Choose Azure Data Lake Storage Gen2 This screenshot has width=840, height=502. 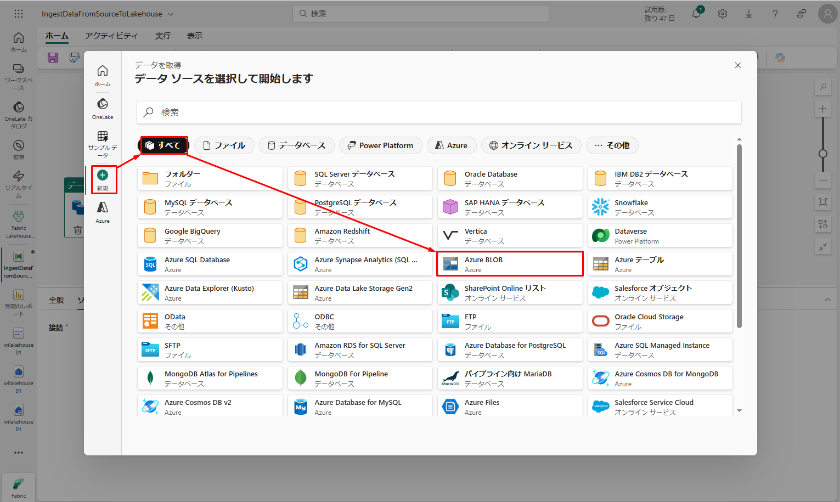click(360, 292)
